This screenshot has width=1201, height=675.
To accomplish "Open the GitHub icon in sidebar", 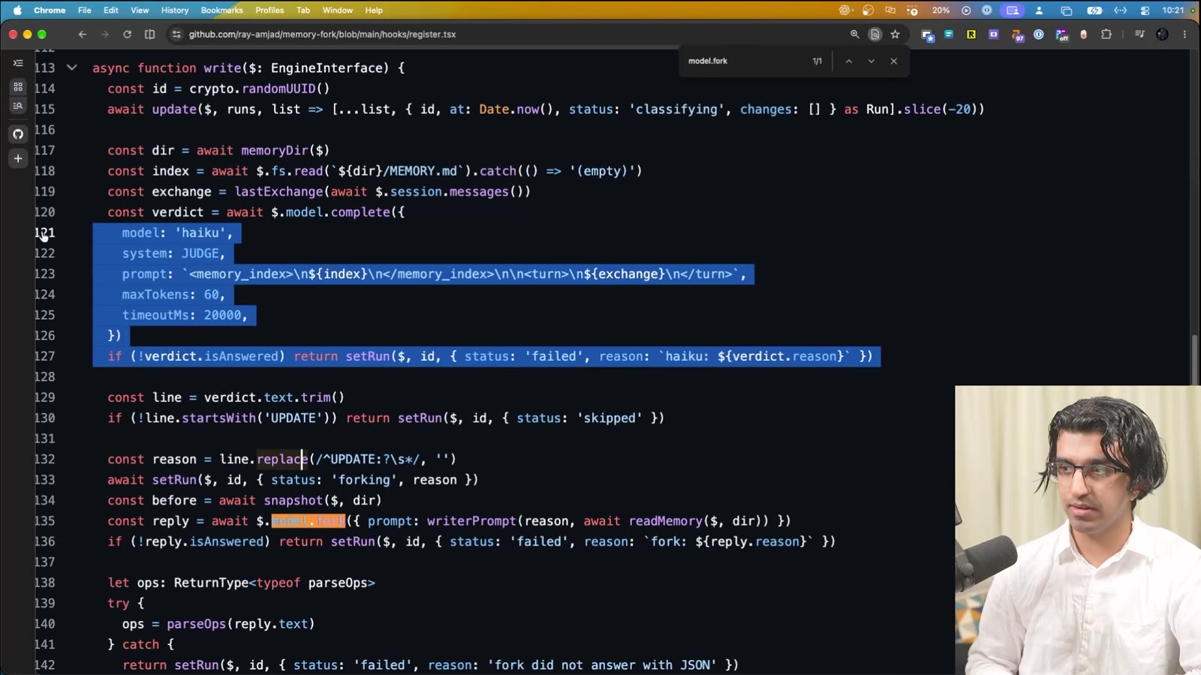I will point(18,134).
